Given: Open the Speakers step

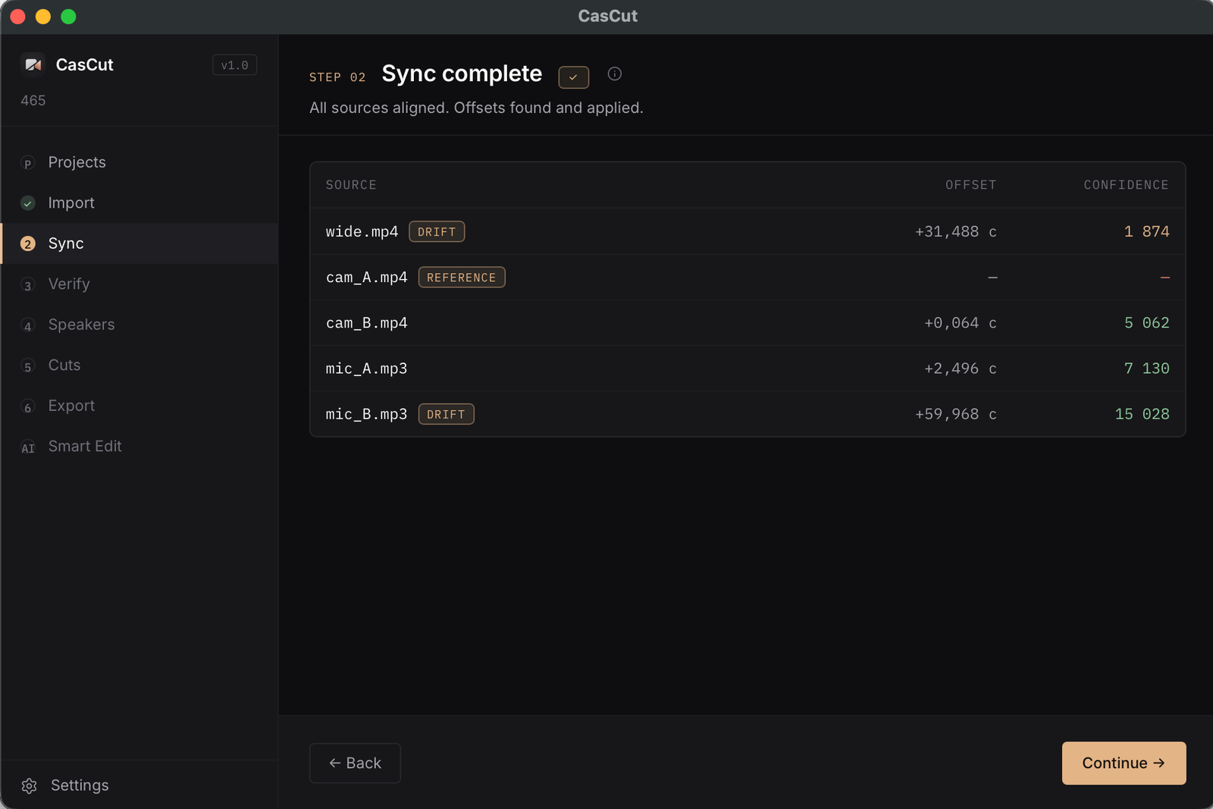Looking at the screenshot, I should tap(139, 325).
